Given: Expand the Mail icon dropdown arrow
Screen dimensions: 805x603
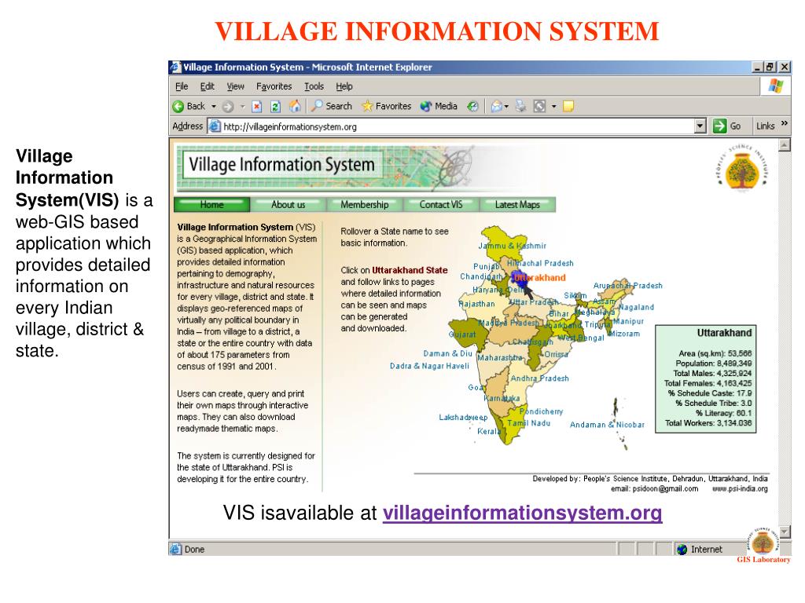Looking at the screenshot, I should [x=506, y=107].
